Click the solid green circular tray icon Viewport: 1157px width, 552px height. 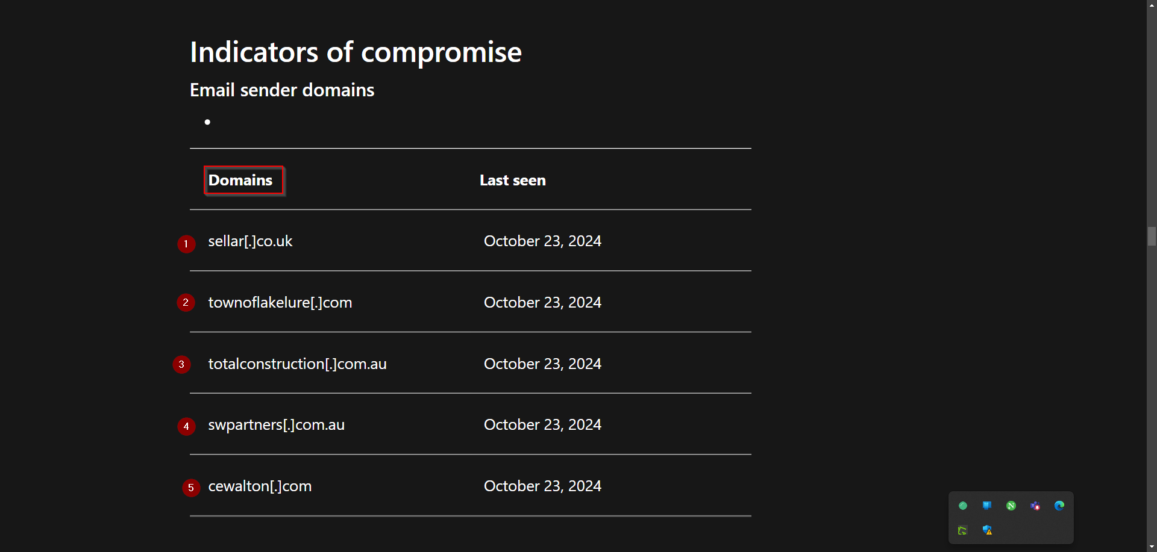963,506
